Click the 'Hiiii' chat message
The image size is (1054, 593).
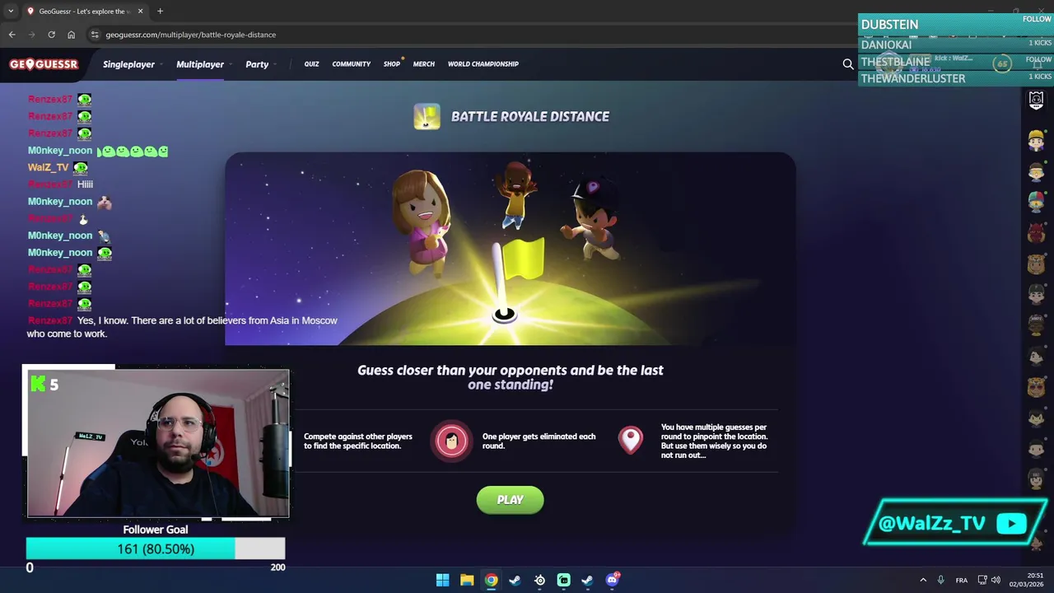point(85,184)
